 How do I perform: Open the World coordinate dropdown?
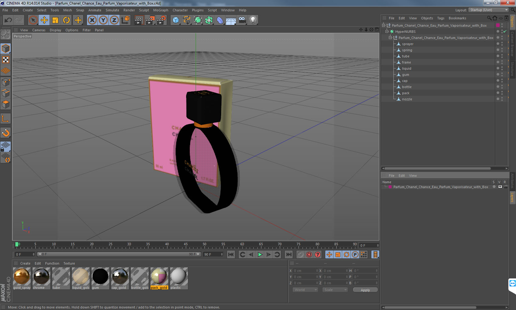coord(305,290)
